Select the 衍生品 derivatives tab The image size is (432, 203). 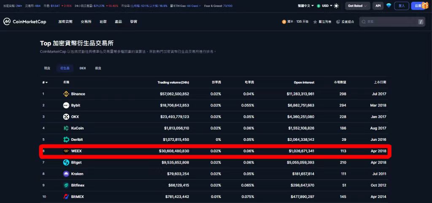click(x=65, y=68)
